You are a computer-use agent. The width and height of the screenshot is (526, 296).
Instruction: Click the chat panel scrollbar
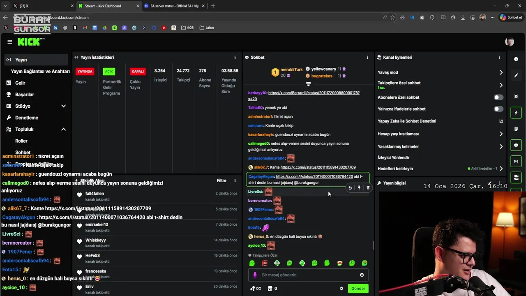[x=373, y=245]
